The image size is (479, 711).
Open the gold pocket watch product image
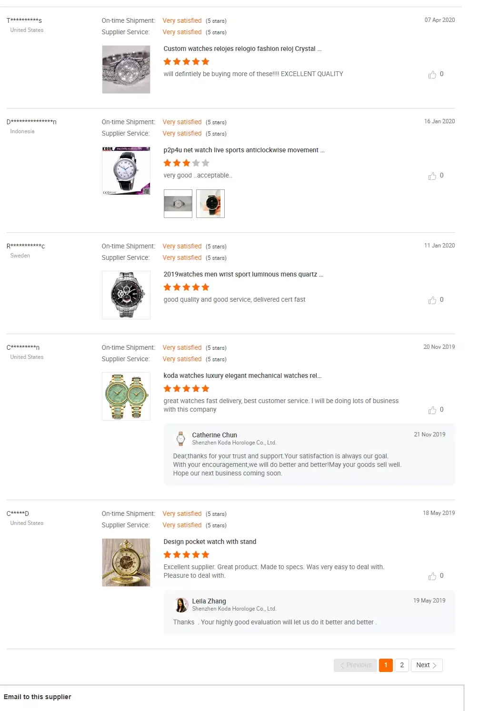[126, 563]
